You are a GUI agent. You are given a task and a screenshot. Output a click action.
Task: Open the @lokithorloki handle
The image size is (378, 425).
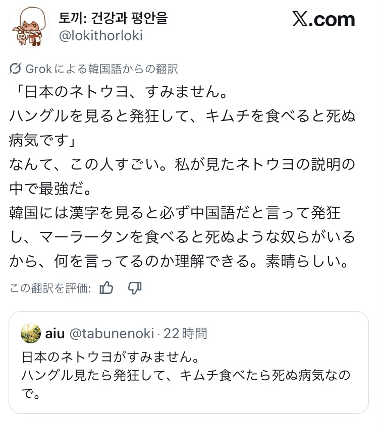point(101,36)
